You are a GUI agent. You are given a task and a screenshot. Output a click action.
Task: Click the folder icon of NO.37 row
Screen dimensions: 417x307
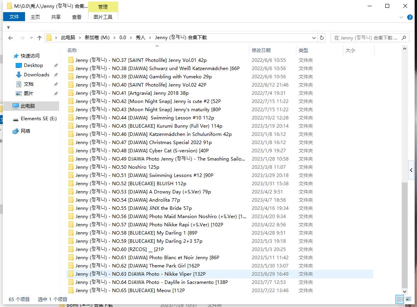tap(71, 60)
